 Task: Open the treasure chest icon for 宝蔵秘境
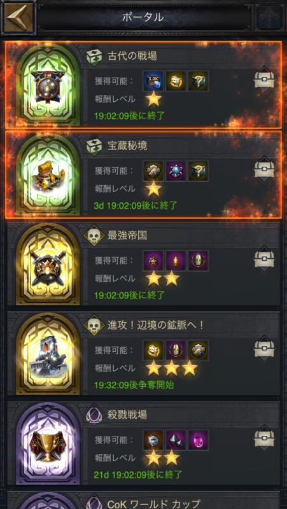tap(264, 169)
